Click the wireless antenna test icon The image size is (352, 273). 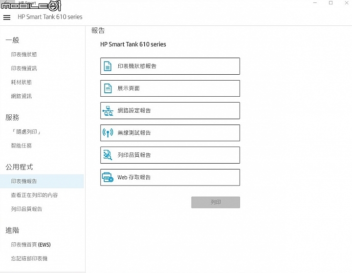[108, 133]
